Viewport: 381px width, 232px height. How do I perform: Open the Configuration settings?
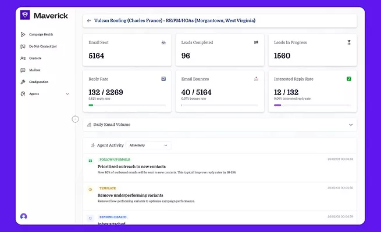(38, 82)
